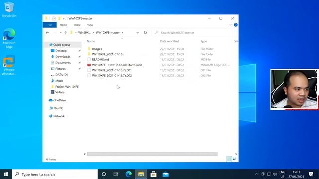The height and width of the screenshot is (179, 319).
Task: Refresh the Win10XPE-master folder view
Action: 145,33
